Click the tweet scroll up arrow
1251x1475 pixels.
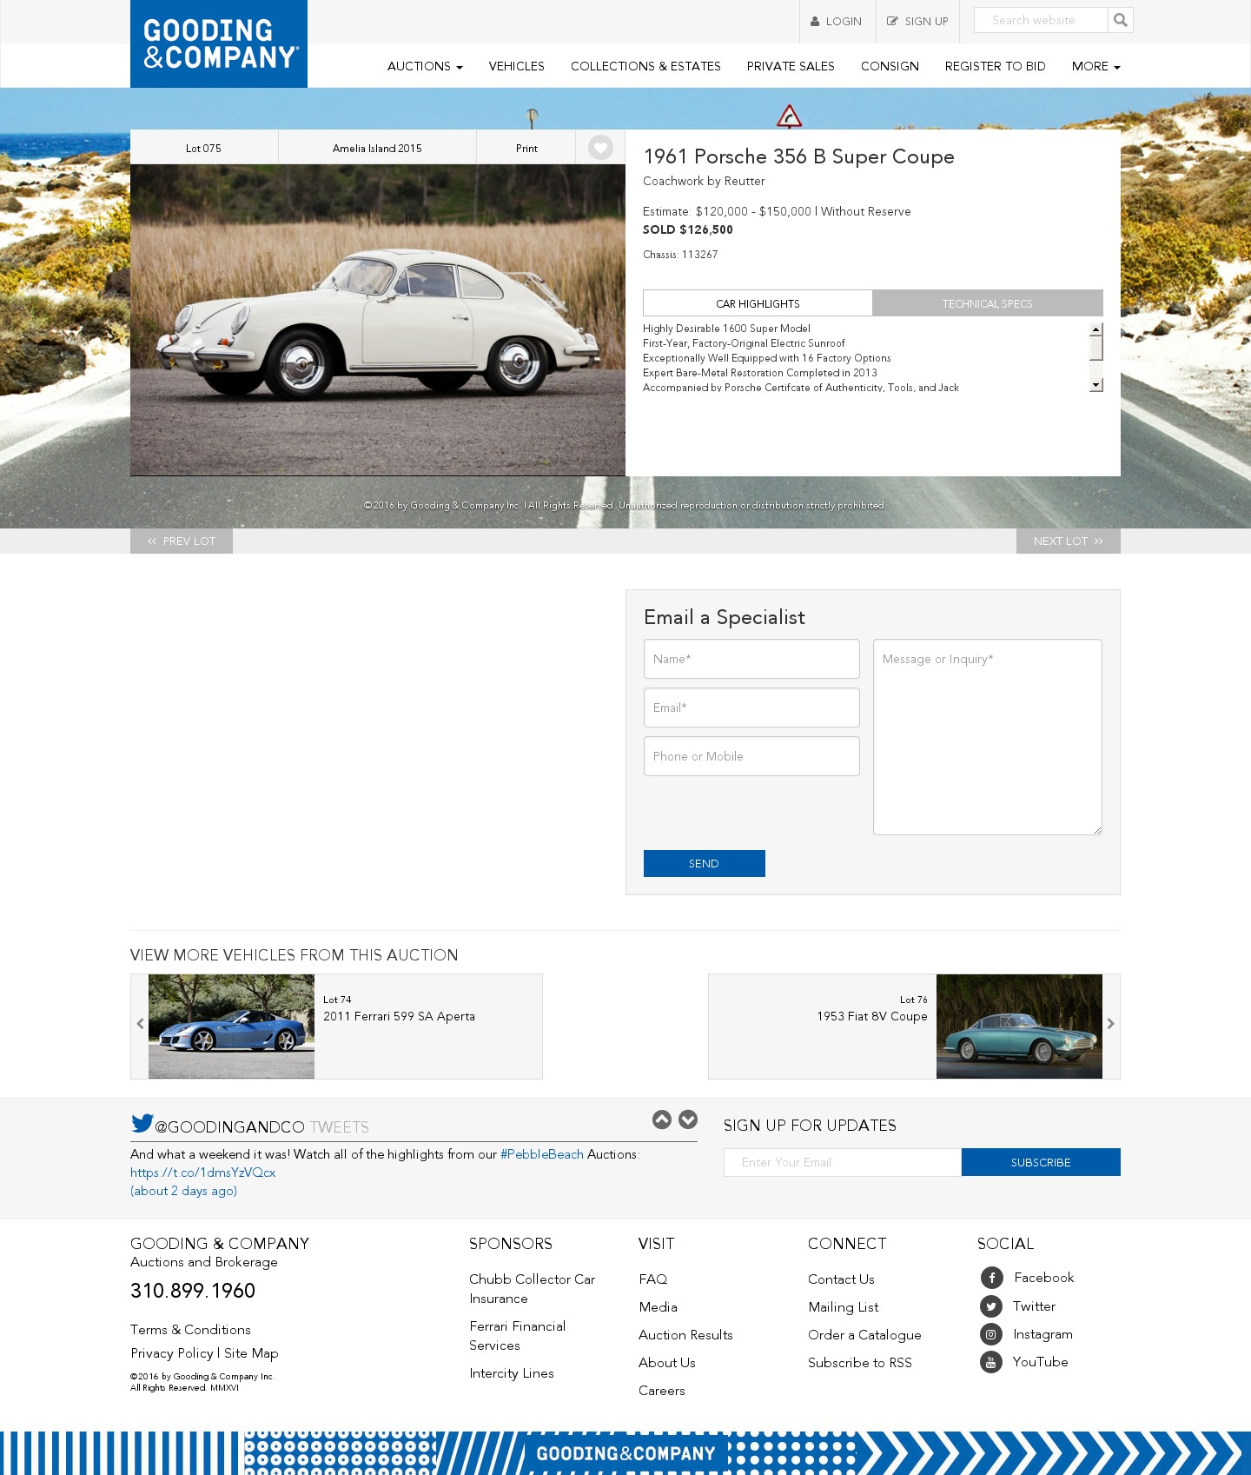(x=662, y=1120)
